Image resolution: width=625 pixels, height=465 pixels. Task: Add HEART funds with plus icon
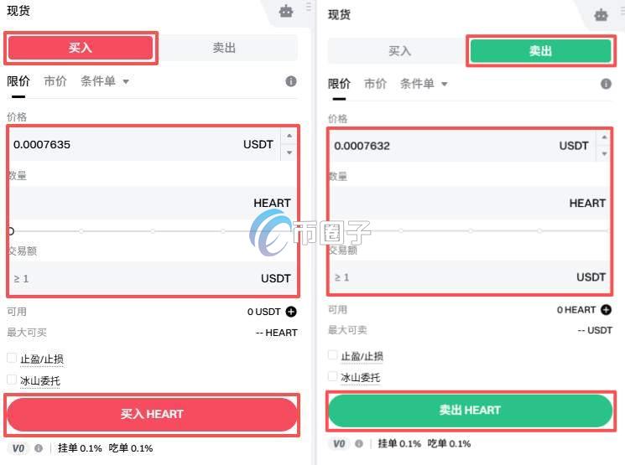[x=607, y=310]
